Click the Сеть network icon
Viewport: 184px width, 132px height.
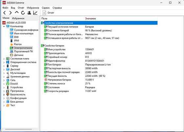tap(8, 80)
